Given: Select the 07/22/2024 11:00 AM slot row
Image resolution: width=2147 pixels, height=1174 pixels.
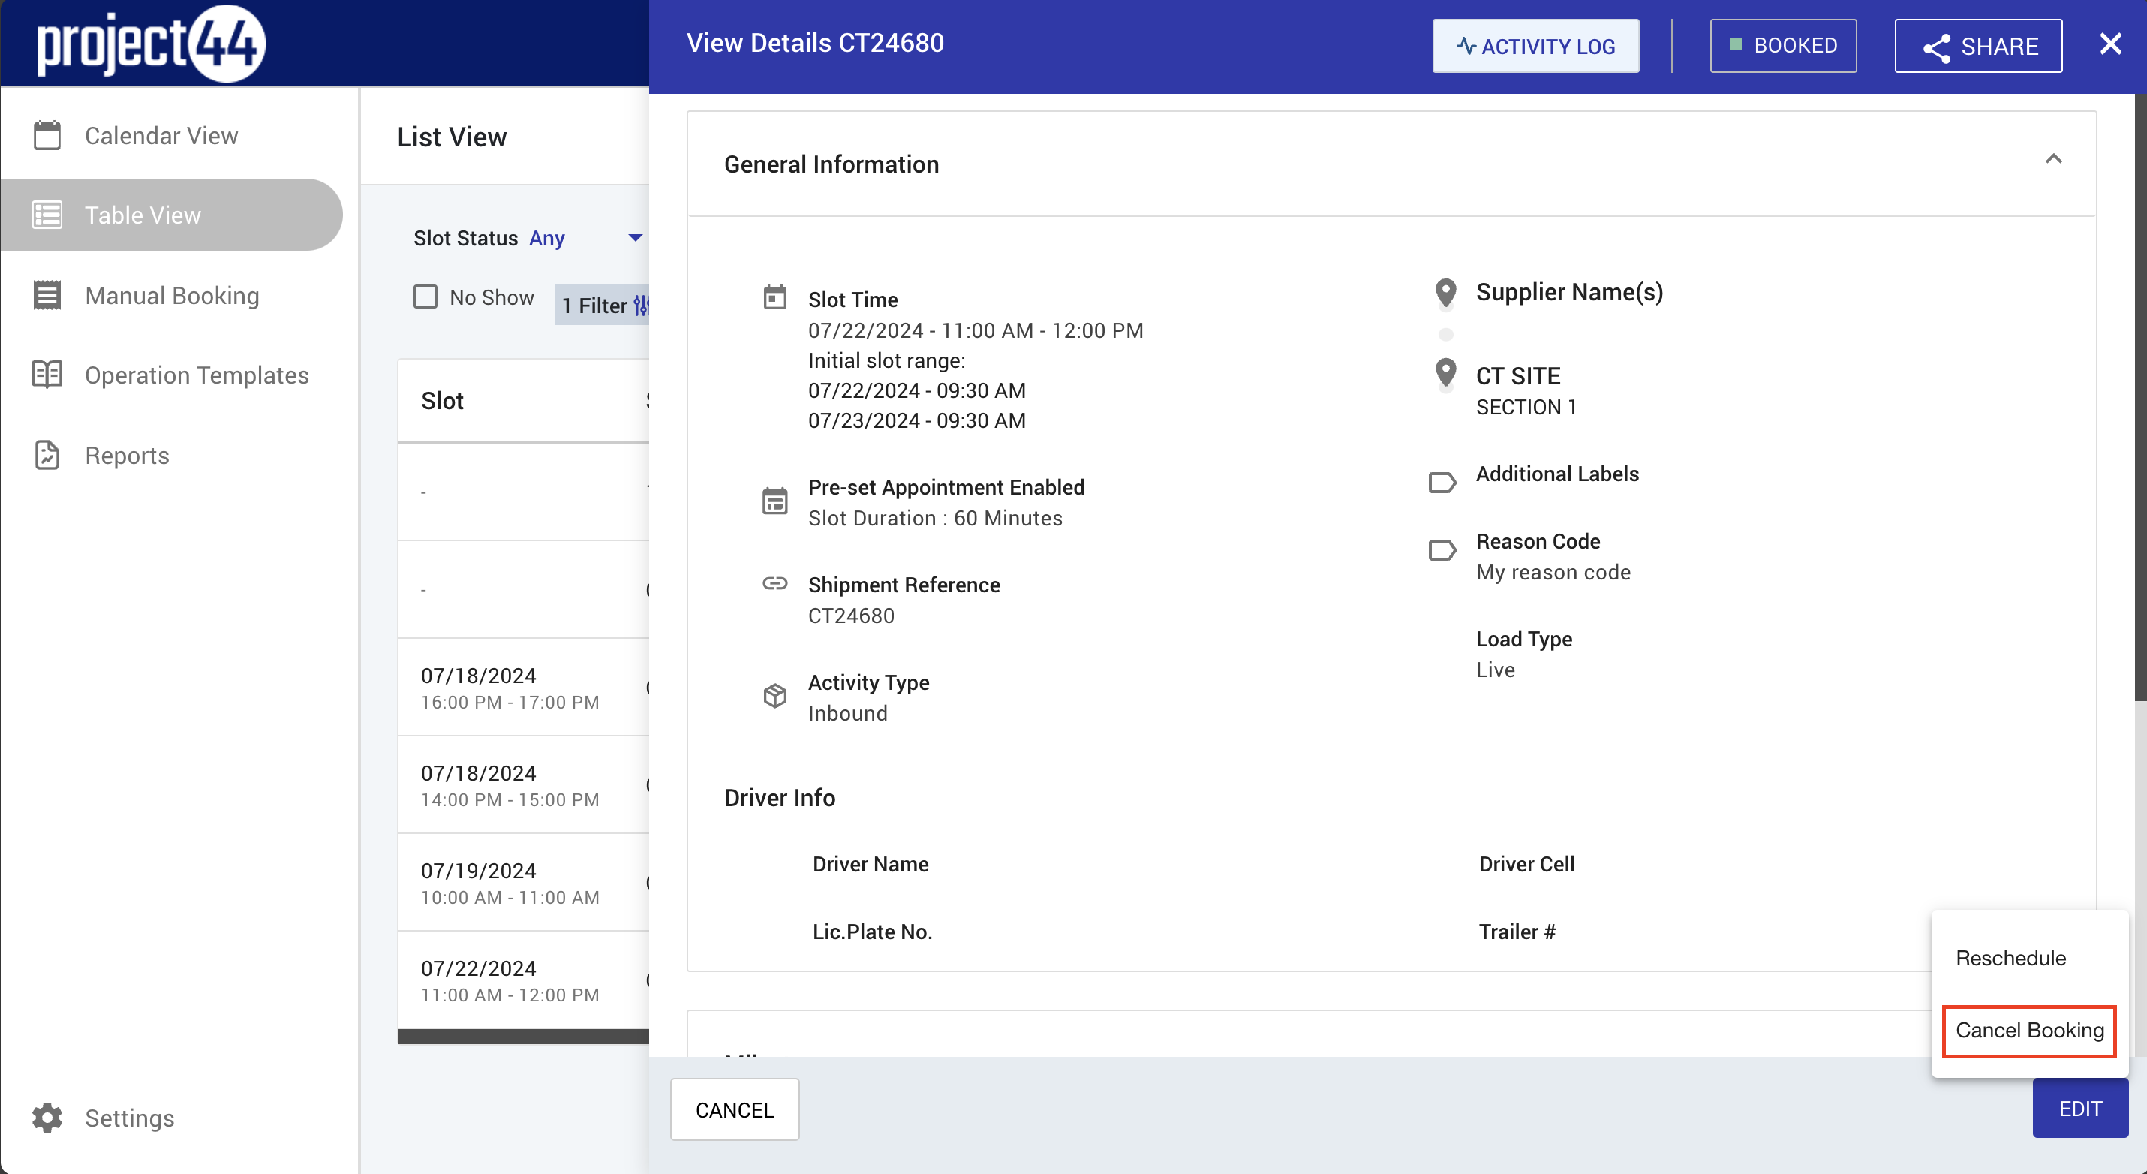Looking at the screenshot, I should click(x=523, y=980).
